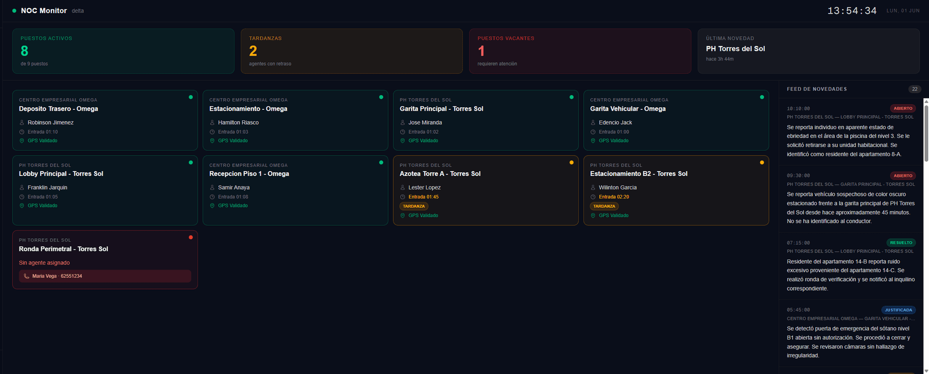
Task: Click the person icon next to Robinson Jimenez
Action: [22, 123]
